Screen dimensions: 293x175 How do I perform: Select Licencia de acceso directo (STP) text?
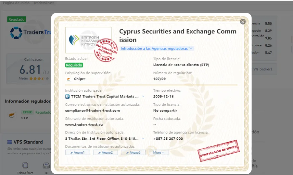[x=181, y=65]
